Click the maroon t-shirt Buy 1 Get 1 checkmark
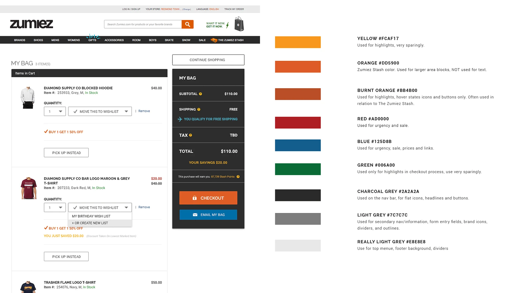Image resolution: width=520 pixels, height=293 pixels. 46,228
